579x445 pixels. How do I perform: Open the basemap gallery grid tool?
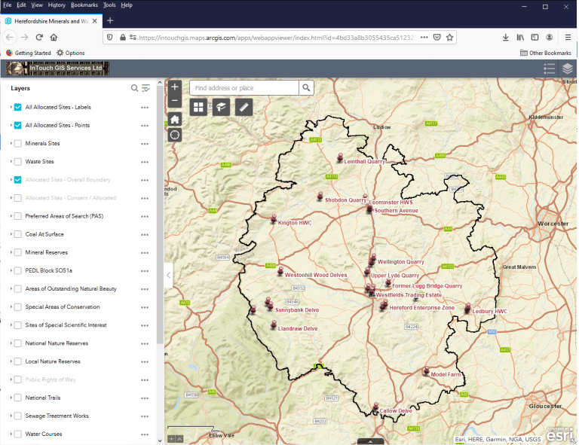[x=198, y=107]
